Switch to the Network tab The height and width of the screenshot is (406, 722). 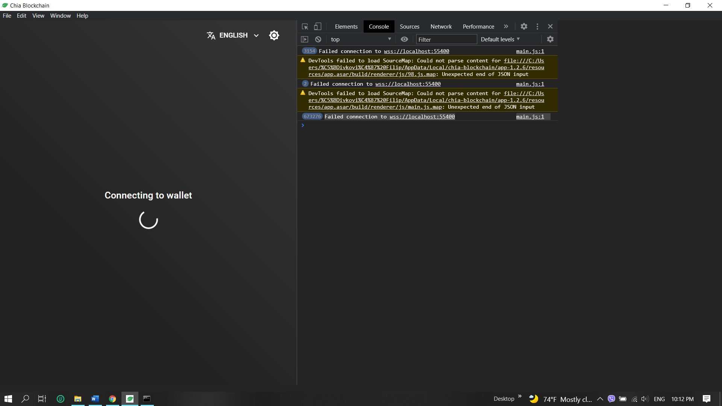(x=441, y=26)
